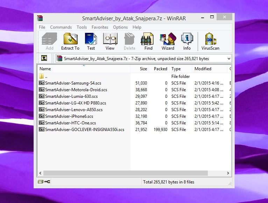268x203 pixels.
Task: Click the packed value 199,930
Action: click(x=160, y=129)
